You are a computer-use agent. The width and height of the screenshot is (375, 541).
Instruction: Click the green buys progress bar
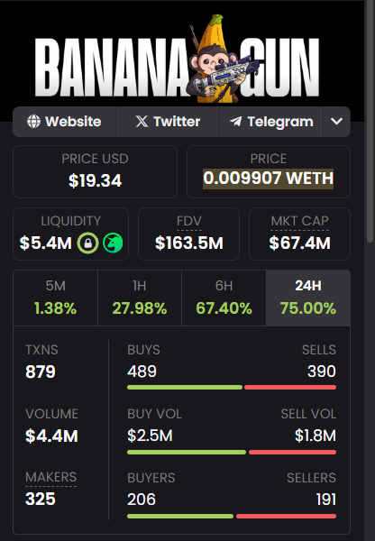tap(185, 388)
